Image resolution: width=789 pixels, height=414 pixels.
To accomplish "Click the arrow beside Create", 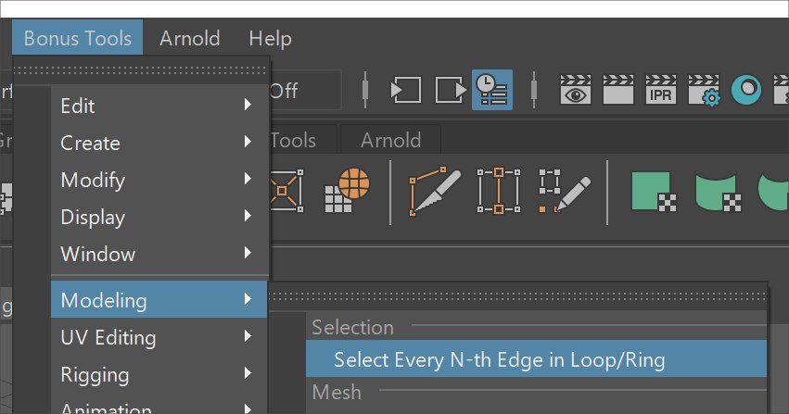I will click(x=248, y=141).
